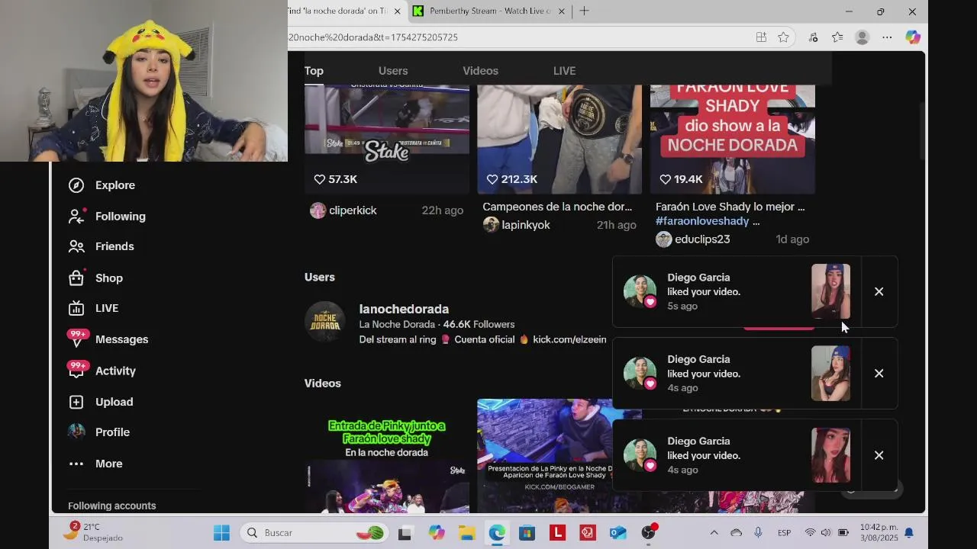The height and width of the screenshot is (549, 977).
Task: Open Microsoft Store from taskbar
Action: (x=527, y=533)
